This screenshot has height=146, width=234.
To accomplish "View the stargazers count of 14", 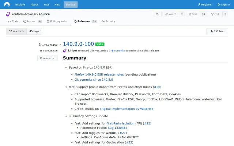I will [x=203, y=14].
